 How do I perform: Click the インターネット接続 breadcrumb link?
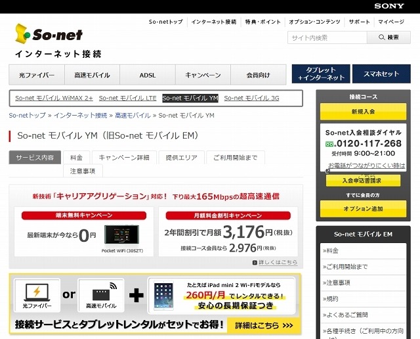click(x=80, y=116)
